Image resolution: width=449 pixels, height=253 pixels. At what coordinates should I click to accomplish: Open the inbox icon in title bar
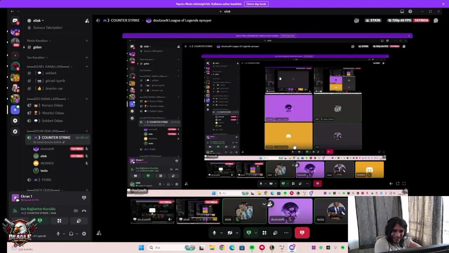(402, 11)
